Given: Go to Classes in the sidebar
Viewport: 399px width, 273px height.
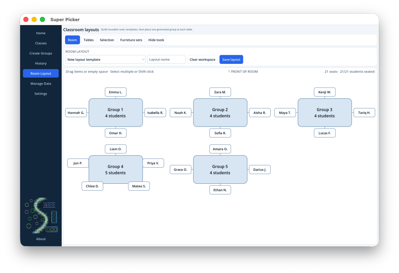Looking at the screenshot, I should tap(41, 43).
